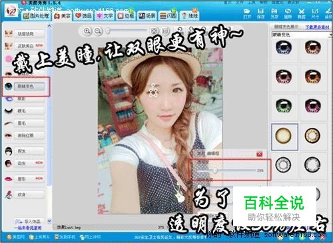Choose the dark grey contact lens thumbnail
The width and height of the screenshot is (333, 243).
point(312,164)
